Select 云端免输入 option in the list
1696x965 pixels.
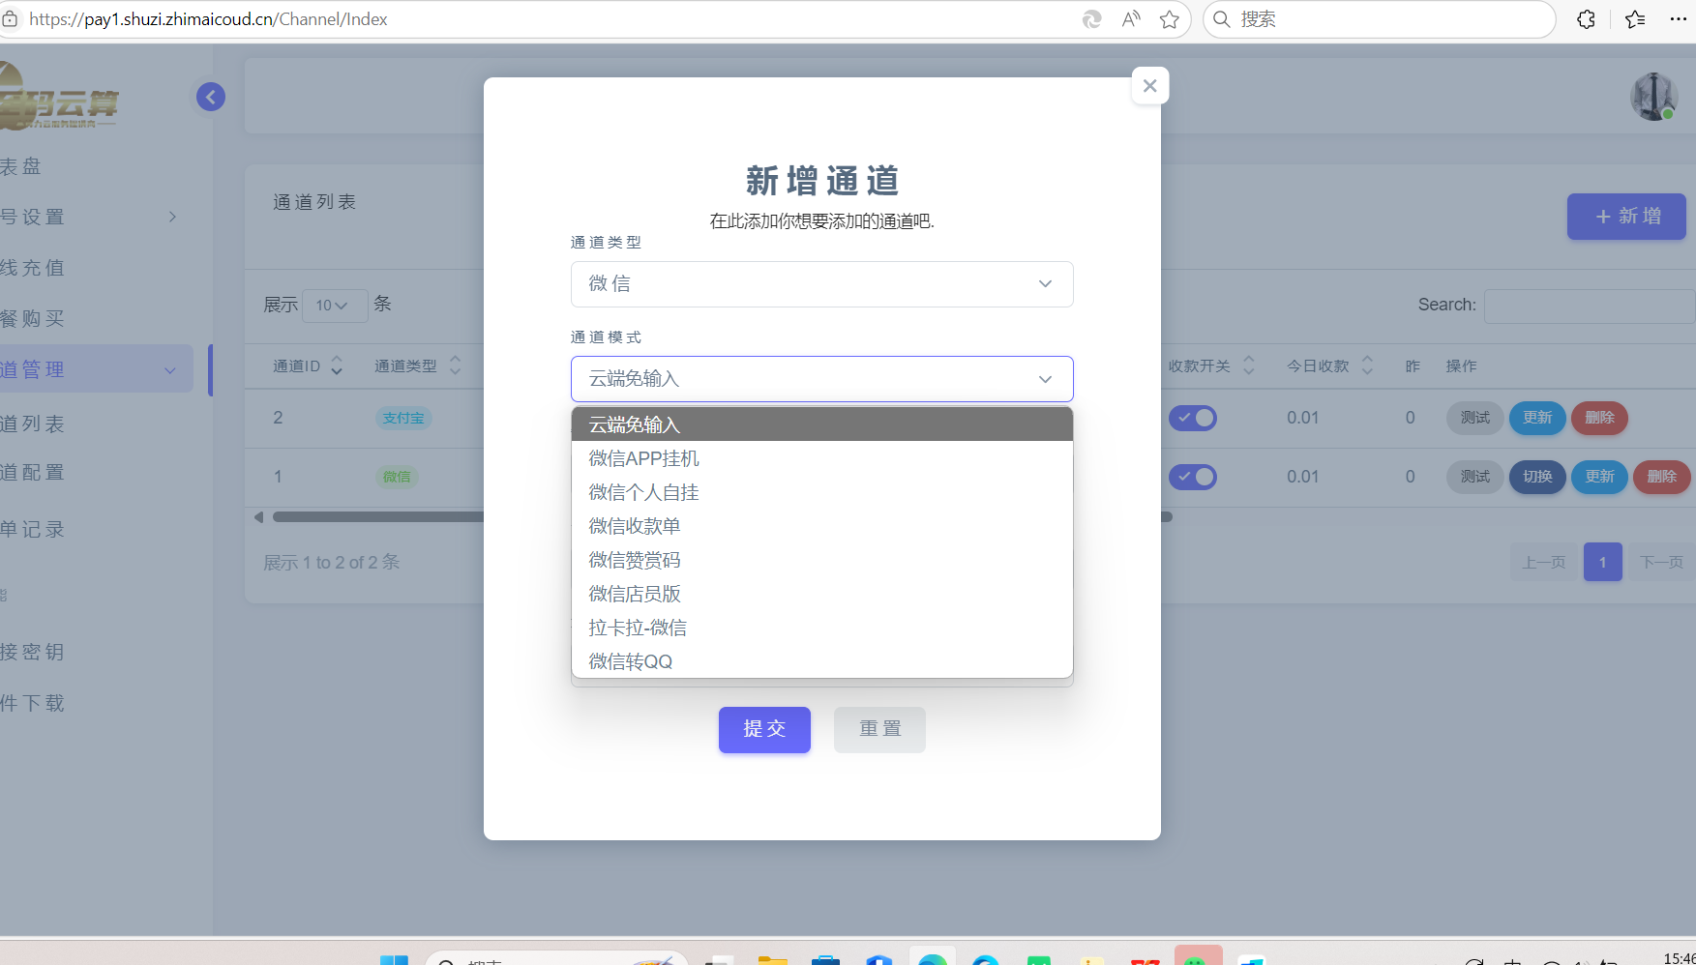tap(821, 424)
